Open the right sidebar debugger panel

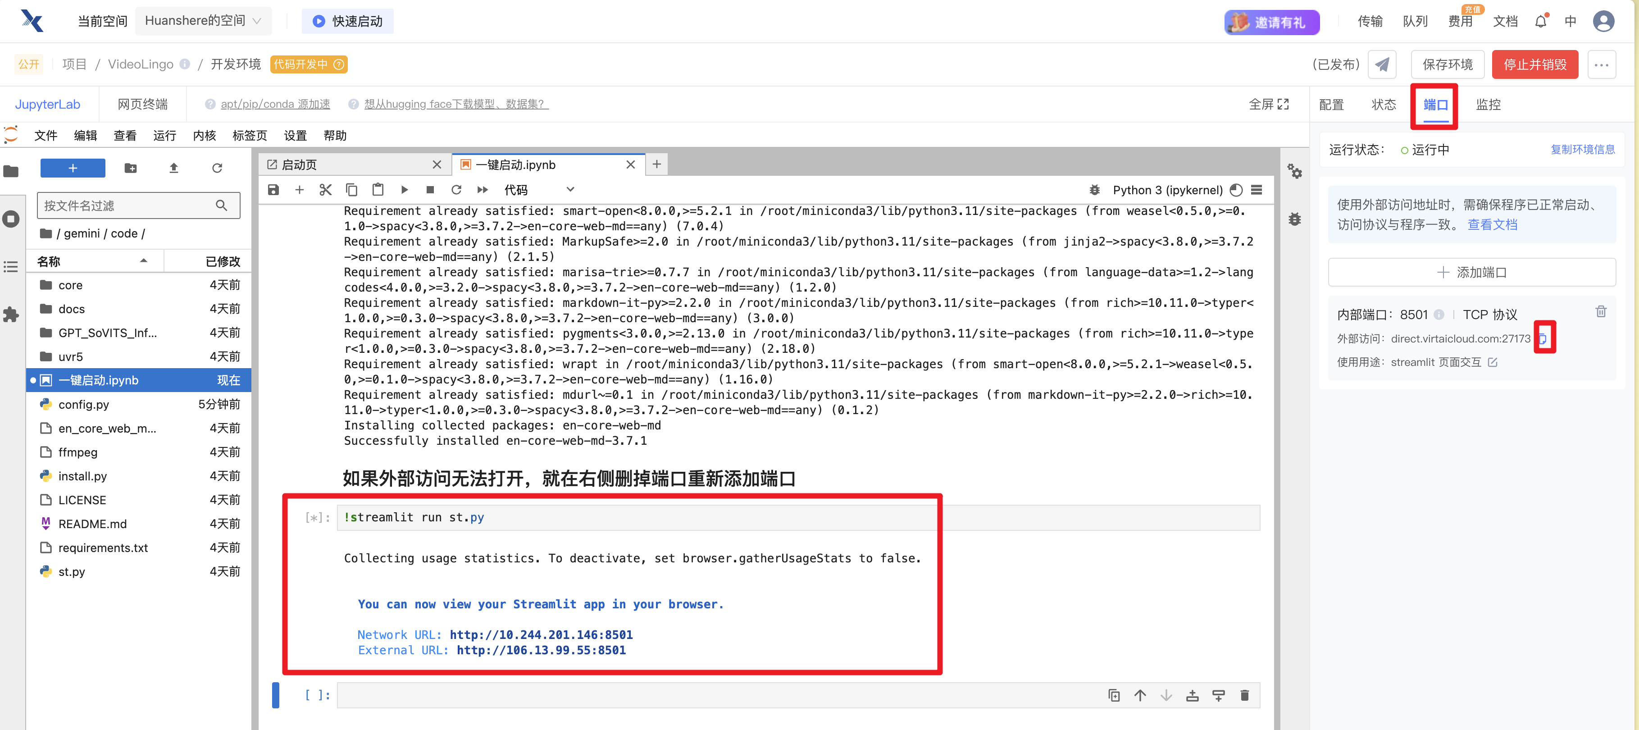1294,219
